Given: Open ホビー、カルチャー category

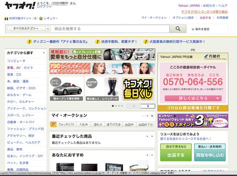Looking at the screenshot, I should click(21, 102).
